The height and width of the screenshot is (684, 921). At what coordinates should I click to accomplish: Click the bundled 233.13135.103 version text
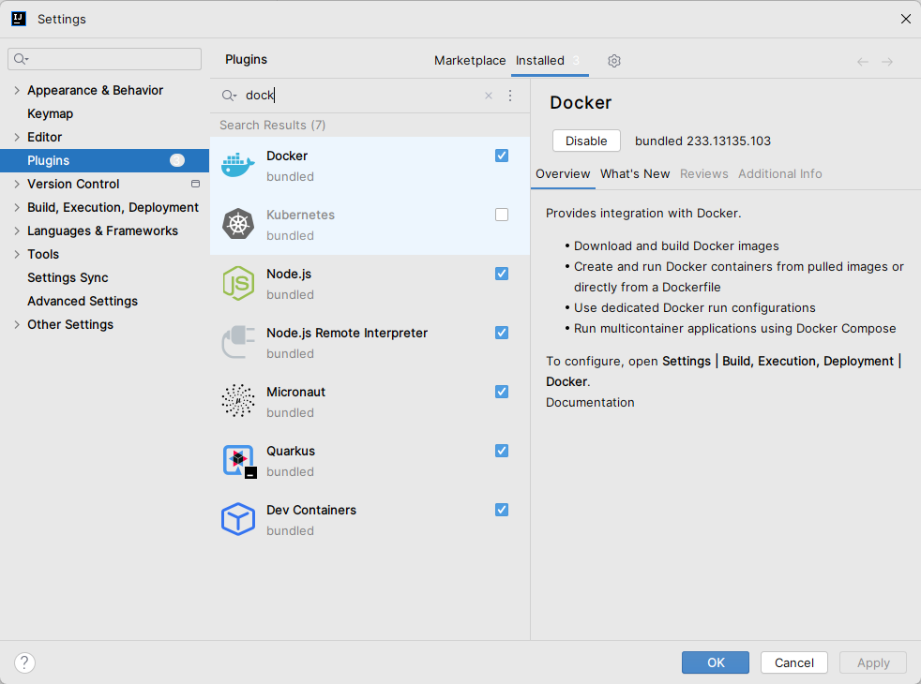(x=703, y=141)
